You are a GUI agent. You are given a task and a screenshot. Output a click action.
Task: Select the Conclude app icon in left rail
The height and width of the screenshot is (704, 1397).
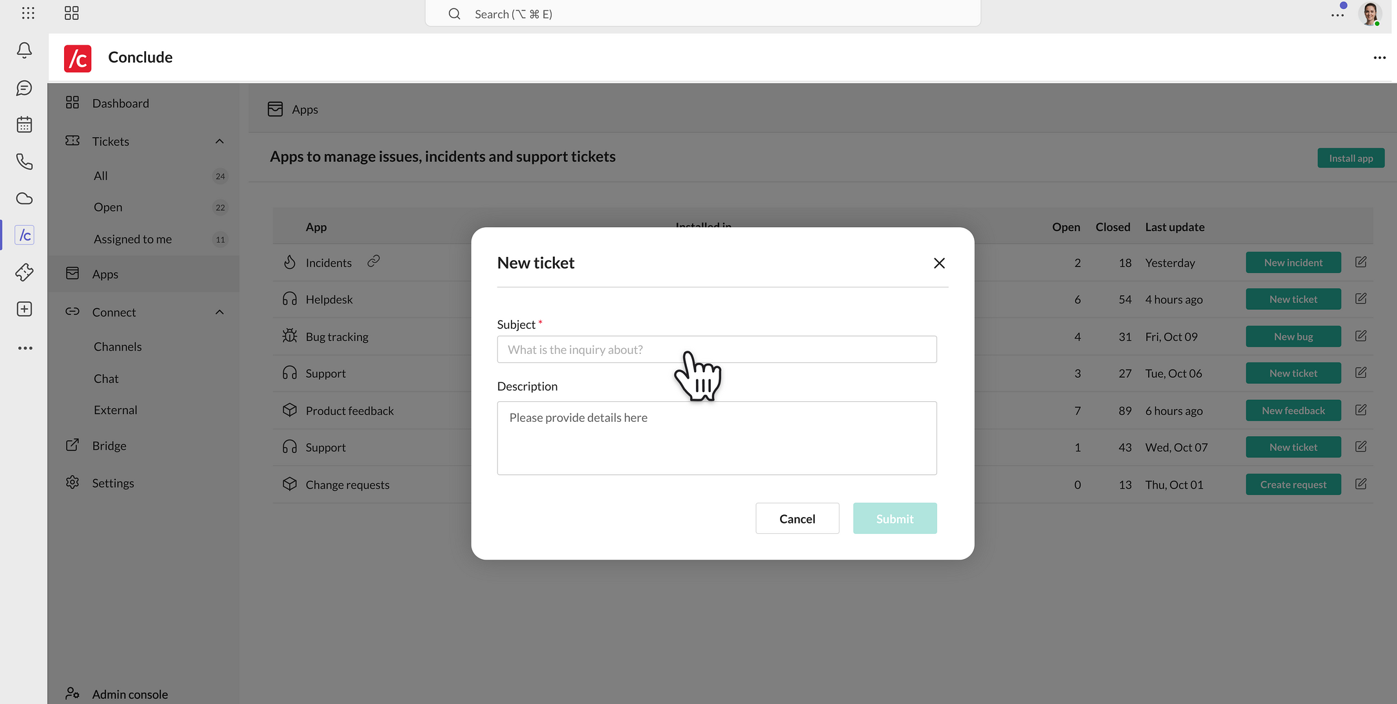(x=25, y=235)
